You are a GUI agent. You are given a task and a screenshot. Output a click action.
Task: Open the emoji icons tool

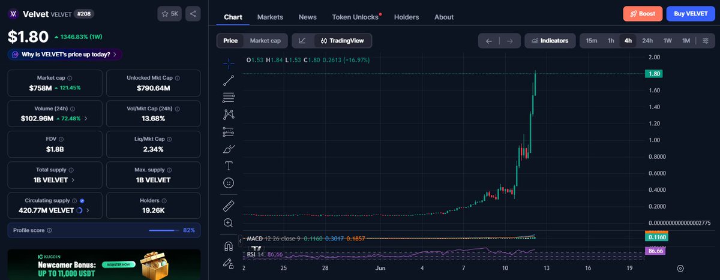tap(229, 182)
